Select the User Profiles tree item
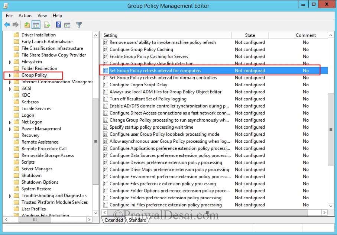Image resolution: width=337 pixels, height=235 pixels. point(33,209)
